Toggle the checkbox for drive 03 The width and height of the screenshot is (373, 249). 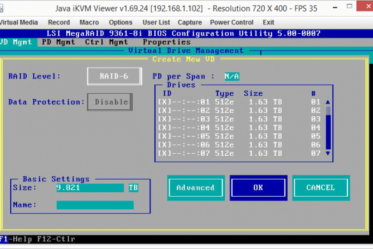tap(165, 119)
